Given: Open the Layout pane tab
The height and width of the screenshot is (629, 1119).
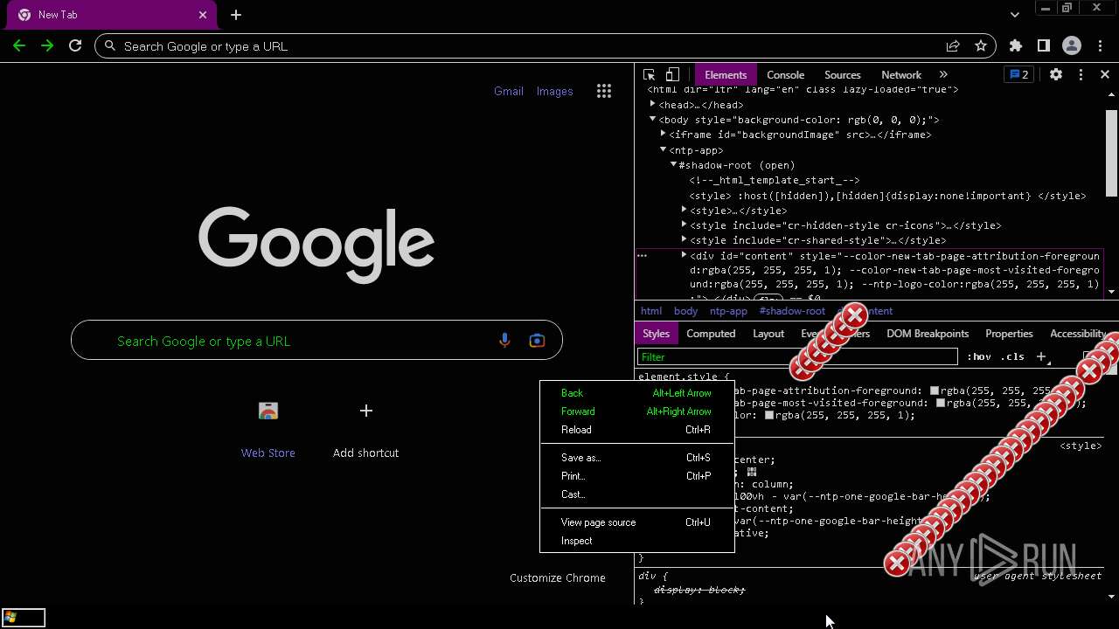Looking at the screenshot, I should [768, 334].
